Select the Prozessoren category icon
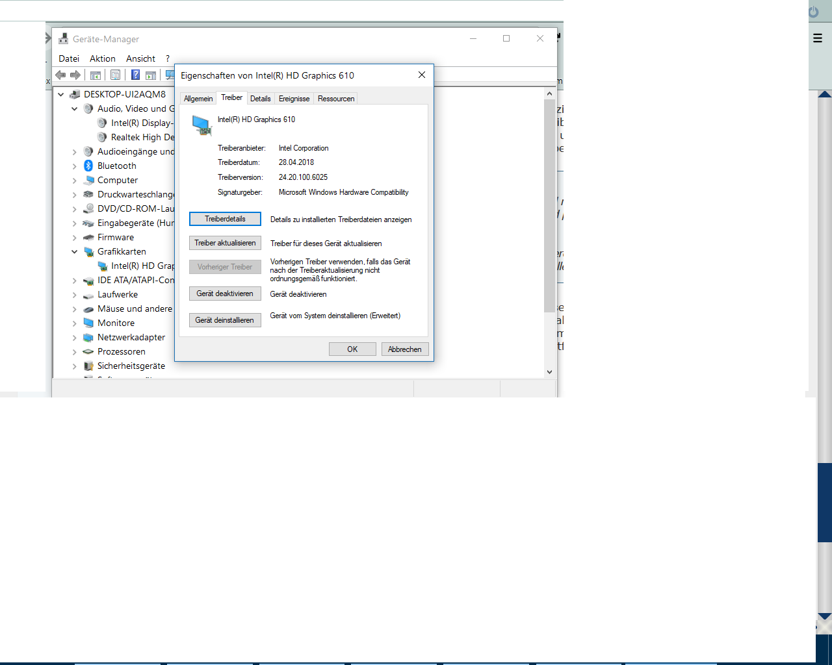The width and height of the screenshot is (832, 665). (x=88, y=351)
